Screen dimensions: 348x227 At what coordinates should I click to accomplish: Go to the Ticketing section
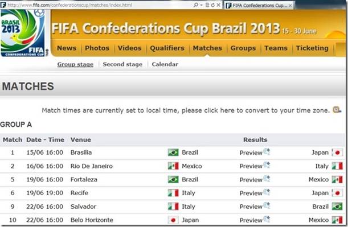[x=312, y=48]
